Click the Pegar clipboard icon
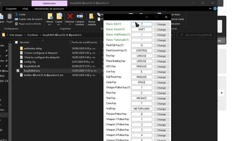 point(9,16)
